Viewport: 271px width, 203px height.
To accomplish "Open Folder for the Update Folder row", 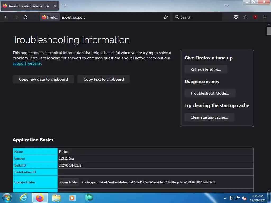I will [69, 182].
